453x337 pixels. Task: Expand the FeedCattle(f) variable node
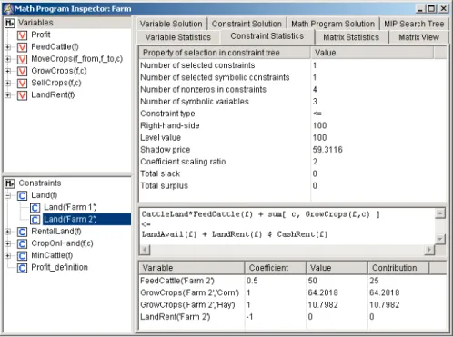pyautogui.click(x=8, y=47)
